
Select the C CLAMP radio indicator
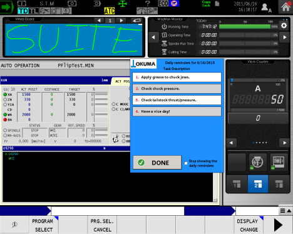click(x=113, y=109)
